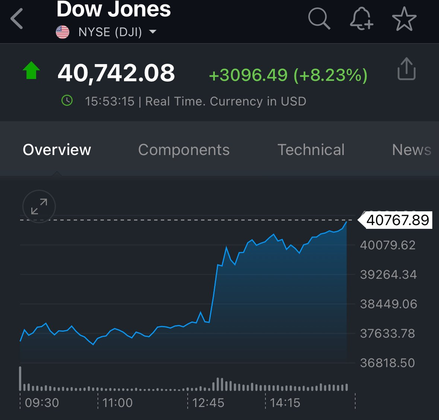The height and width of the screenshot is (420, 439).
Task: Switch to the Components tab
Action: pos(184,150)
